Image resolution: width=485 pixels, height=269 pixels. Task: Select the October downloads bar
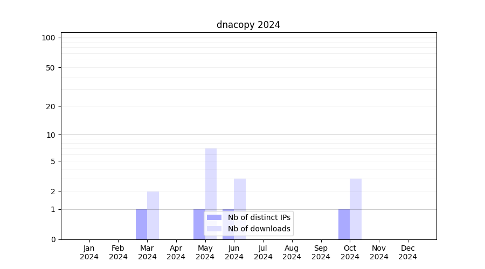coord(356,209)
